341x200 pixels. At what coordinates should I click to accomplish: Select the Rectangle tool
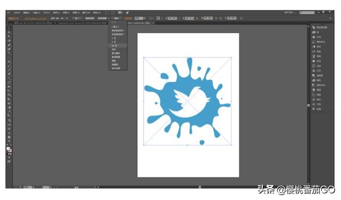[x=9, y=62]
